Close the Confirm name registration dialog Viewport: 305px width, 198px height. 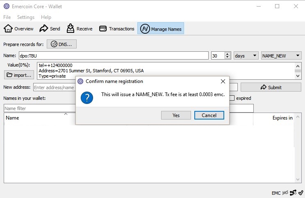click(223, 81)
